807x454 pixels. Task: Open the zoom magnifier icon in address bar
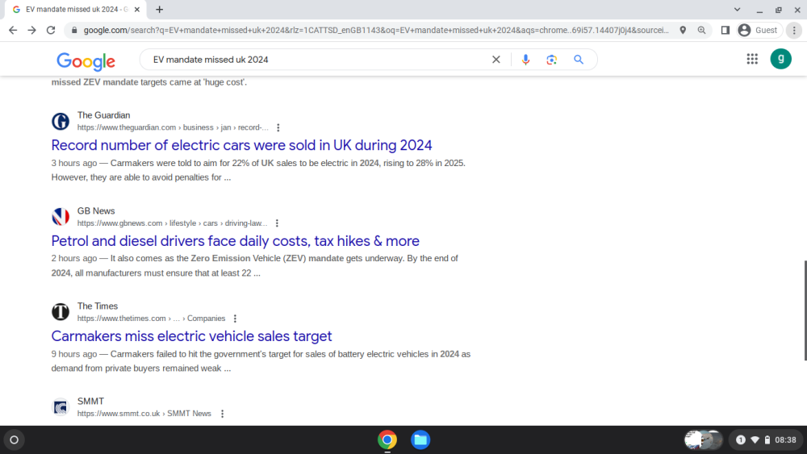(701, 31)
